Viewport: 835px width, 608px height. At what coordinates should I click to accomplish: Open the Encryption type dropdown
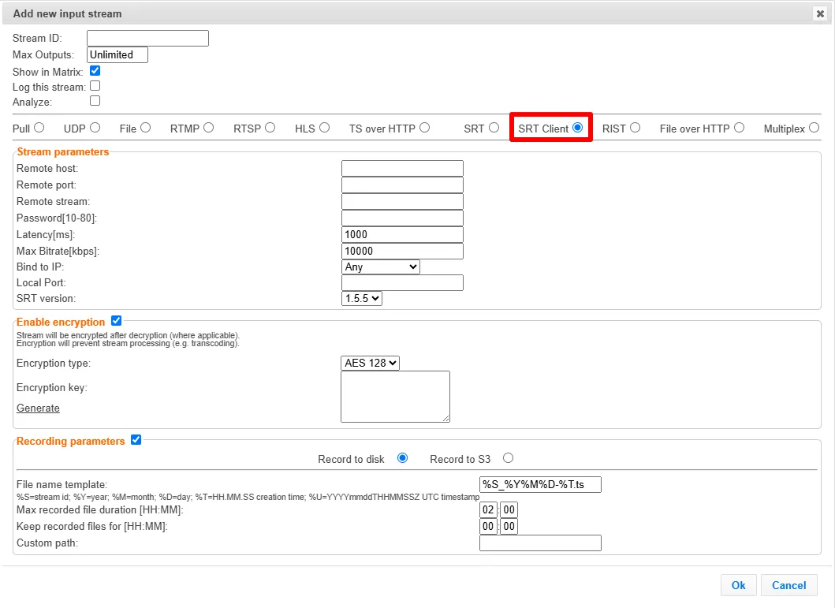pos(370,363)
